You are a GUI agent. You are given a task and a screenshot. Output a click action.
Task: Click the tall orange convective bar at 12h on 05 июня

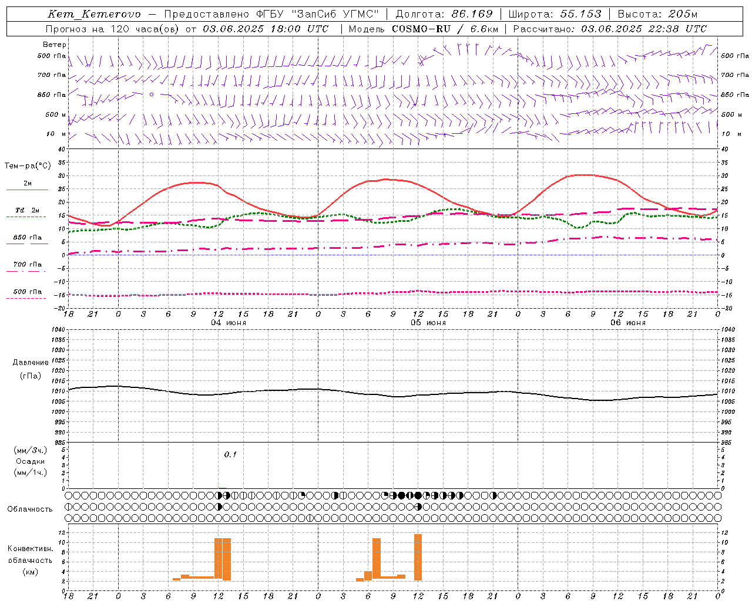(418, 558)
